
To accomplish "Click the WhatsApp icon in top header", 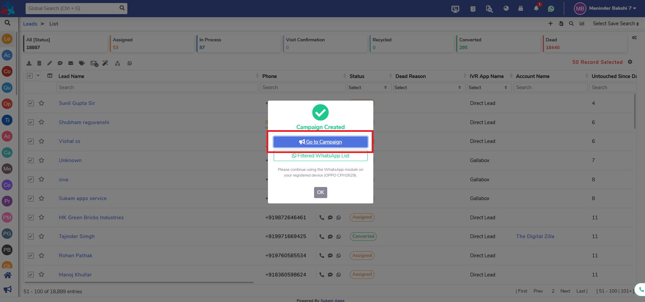I will [x=551, y=9].
